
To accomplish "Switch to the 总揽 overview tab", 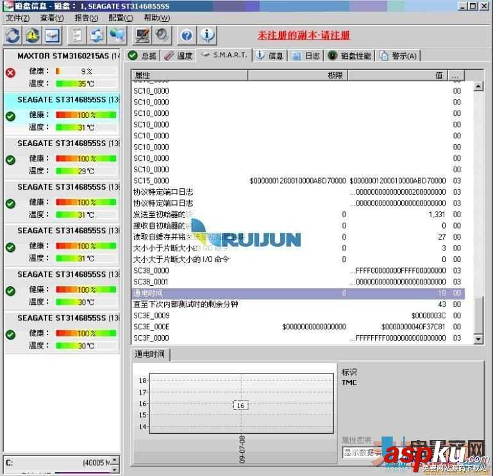I will click(x=142, y=56).
